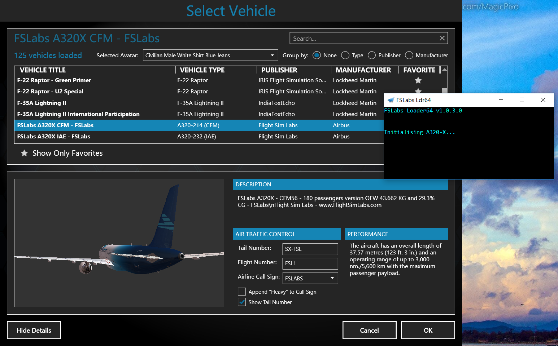Click the A320 aircraft preview thumbnail
This screenshot has height=346, width=558.
[x=119, y=243]
